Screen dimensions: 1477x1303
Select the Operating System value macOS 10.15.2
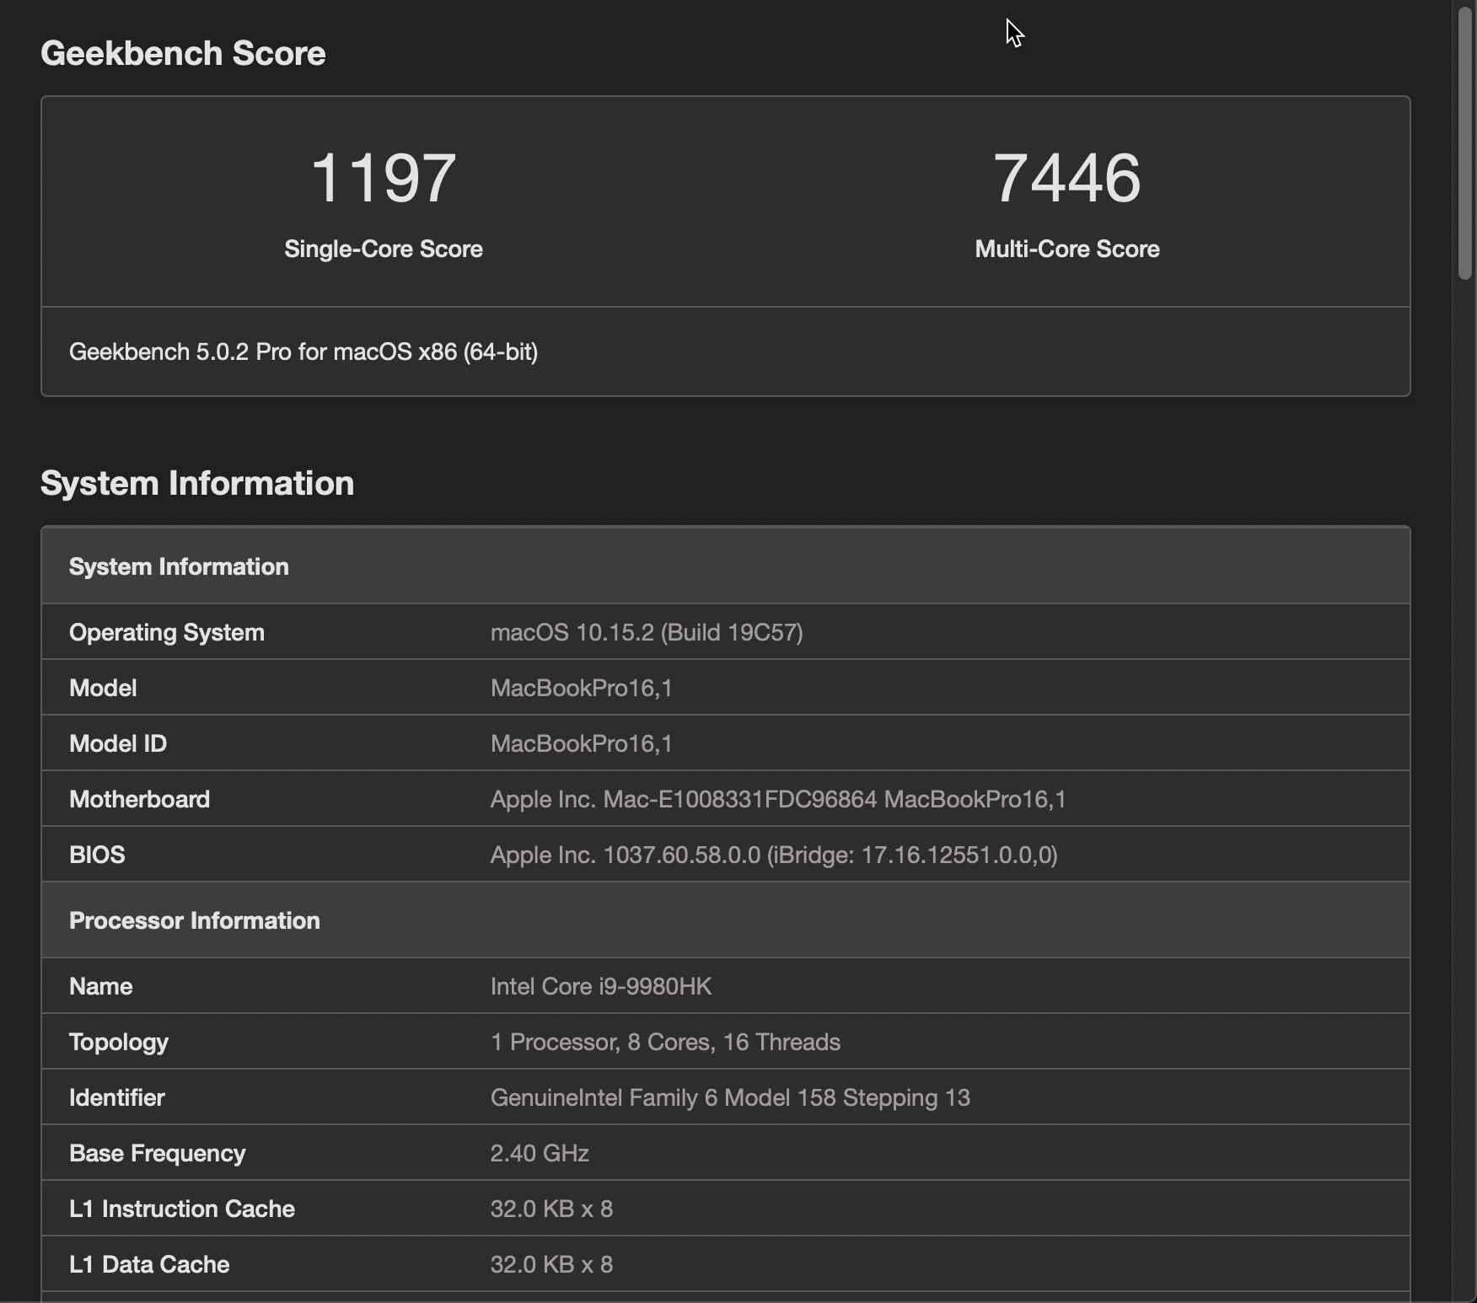click(x=647, y=632)
